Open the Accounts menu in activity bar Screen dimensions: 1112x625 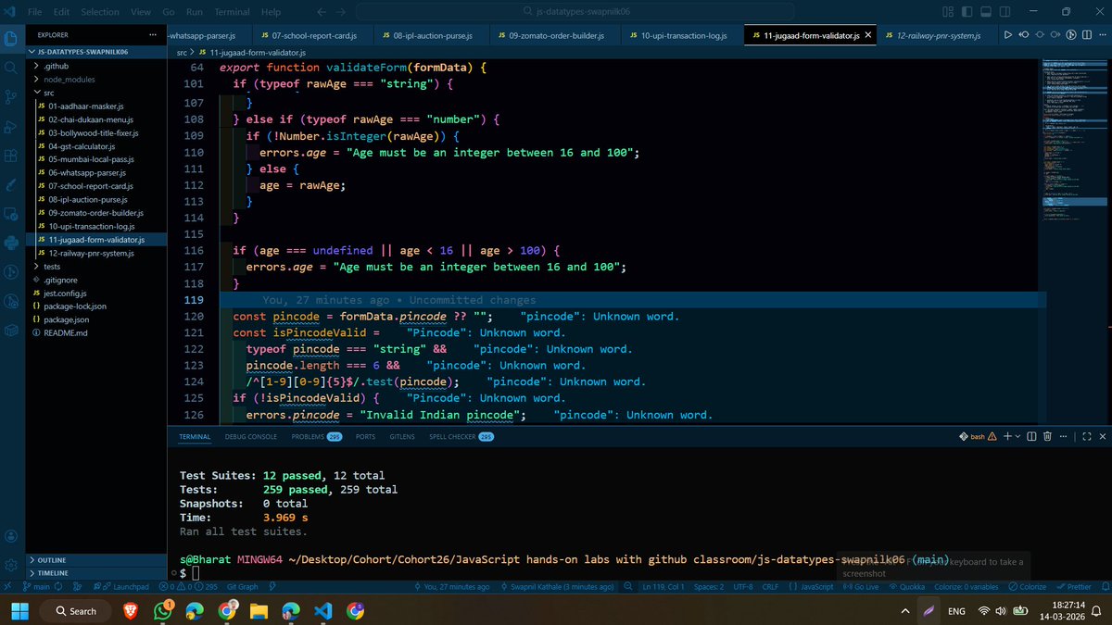click(11, 535)
